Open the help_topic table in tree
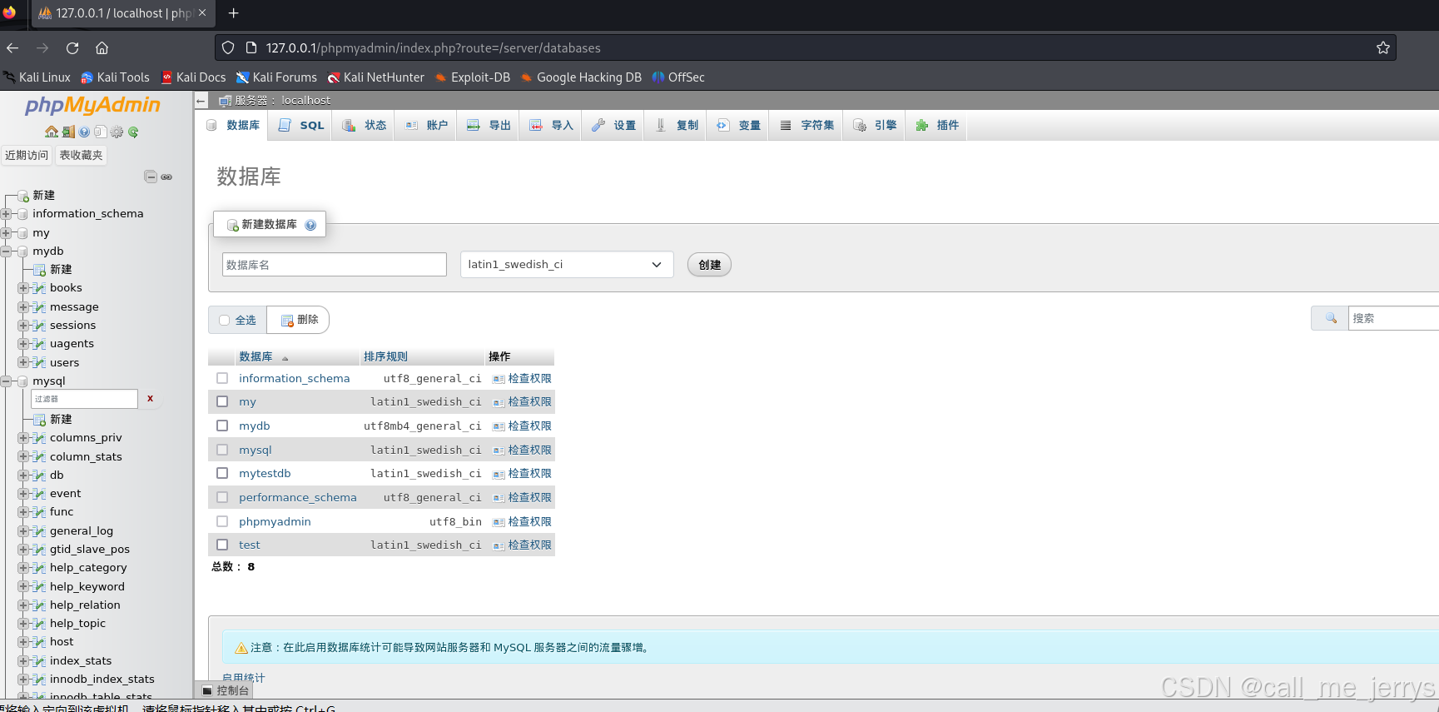 pos(77,624)
